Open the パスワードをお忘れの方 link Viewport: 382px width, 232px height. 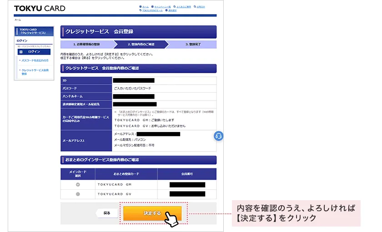[35, 61]
